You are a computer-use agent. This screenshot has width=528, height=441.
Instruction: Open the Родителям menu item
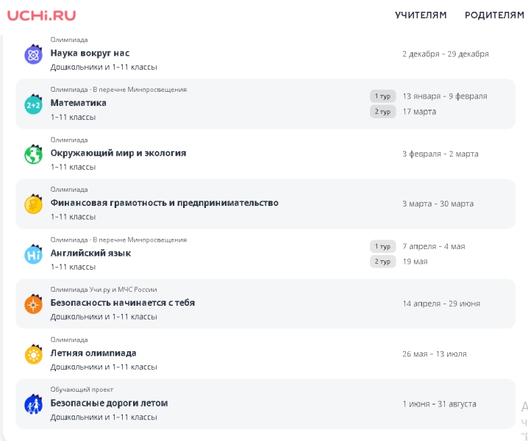tap(494, 15)
